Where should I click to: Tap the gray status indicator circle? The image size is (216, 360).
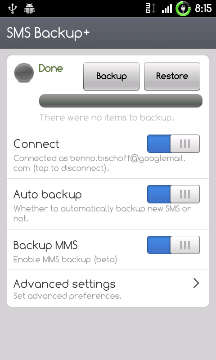click(24, 73)
